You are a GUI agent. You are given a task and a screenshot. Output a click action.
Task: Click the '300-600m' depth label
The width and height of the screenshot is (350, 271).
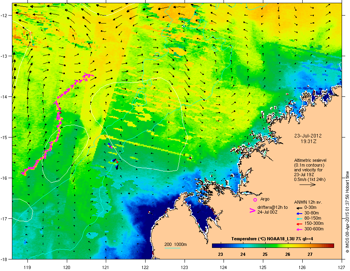(314, 229)
